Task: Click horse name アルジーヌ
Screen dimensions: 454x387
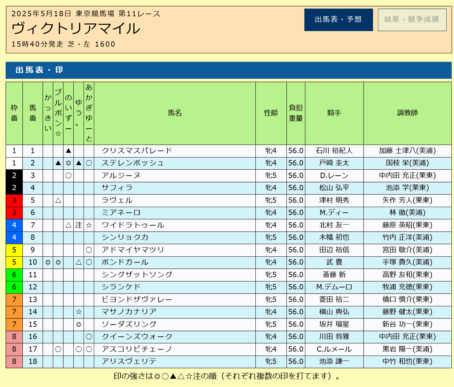Action: [x=121, y=176]
